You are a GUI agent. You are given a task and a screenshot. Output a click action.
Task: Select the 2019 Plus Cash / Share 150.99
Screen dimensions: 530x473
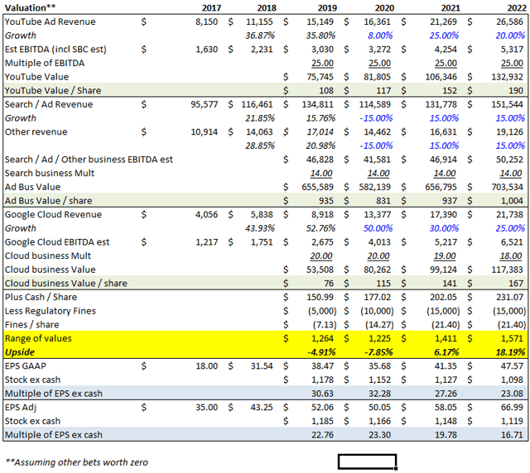coord(321,298)
